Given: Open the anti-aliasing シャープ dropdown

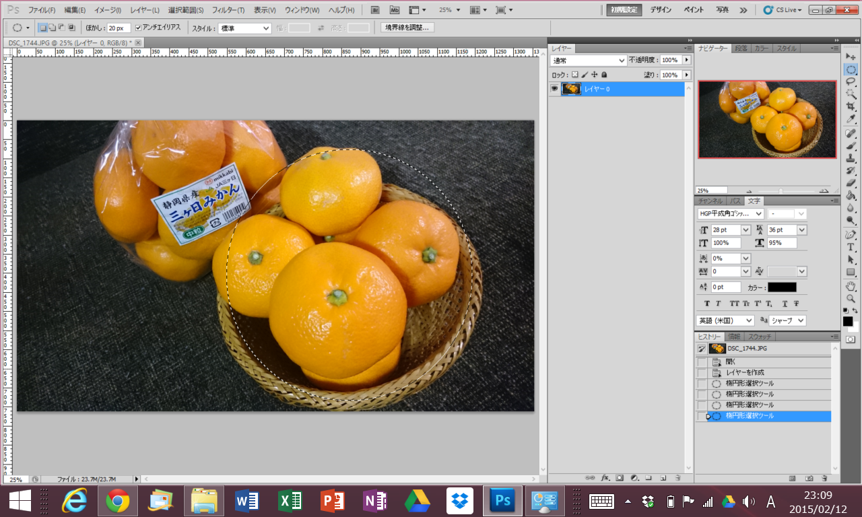Looking at the screenshot, I should click(x=787, y=320).
